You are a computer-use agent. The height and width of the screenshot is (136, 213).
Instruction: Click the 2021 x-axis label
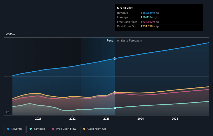[x=38, y=119]
